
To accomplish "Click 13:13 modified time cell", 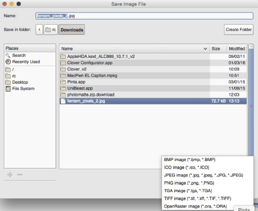I will [x=234, y=101].
